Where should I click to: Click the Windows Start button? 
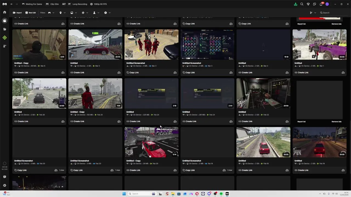(124, 194)
